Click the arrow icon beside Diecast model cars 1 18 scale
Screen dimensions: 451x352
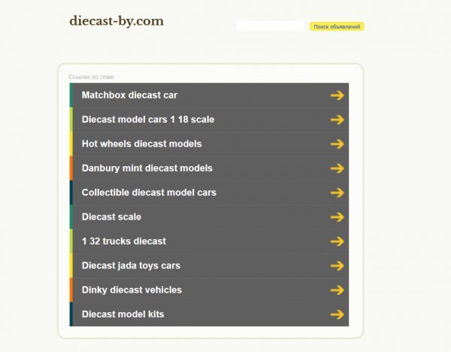click(x=337, y=120)
